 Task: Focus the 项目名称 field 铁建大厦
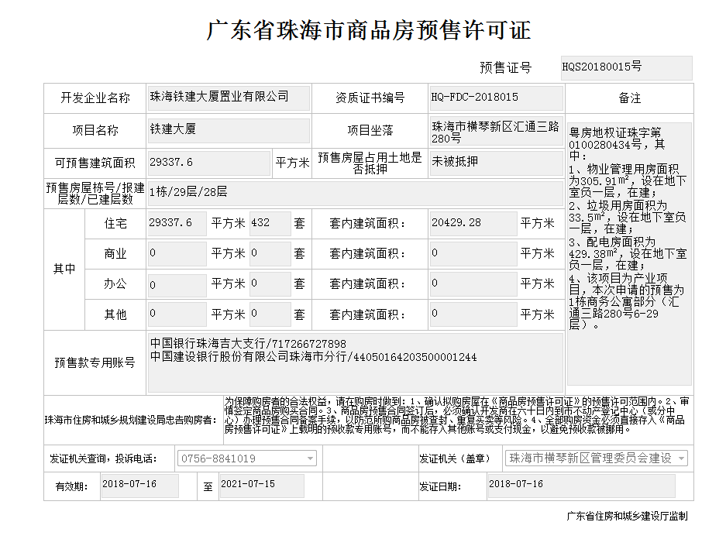[229, 130]
